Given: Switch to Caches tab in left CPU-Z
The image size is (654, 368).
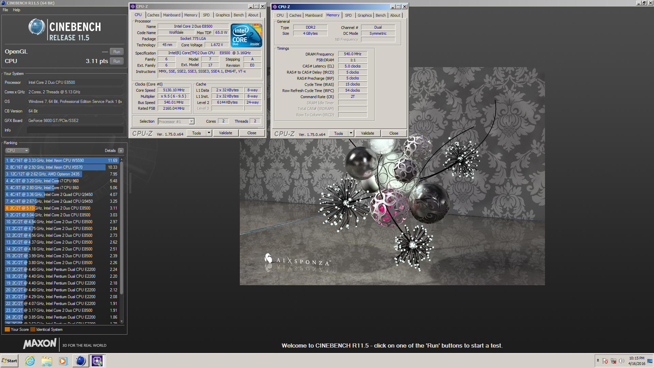Looking at the screenshot, I should pos(153,15).
